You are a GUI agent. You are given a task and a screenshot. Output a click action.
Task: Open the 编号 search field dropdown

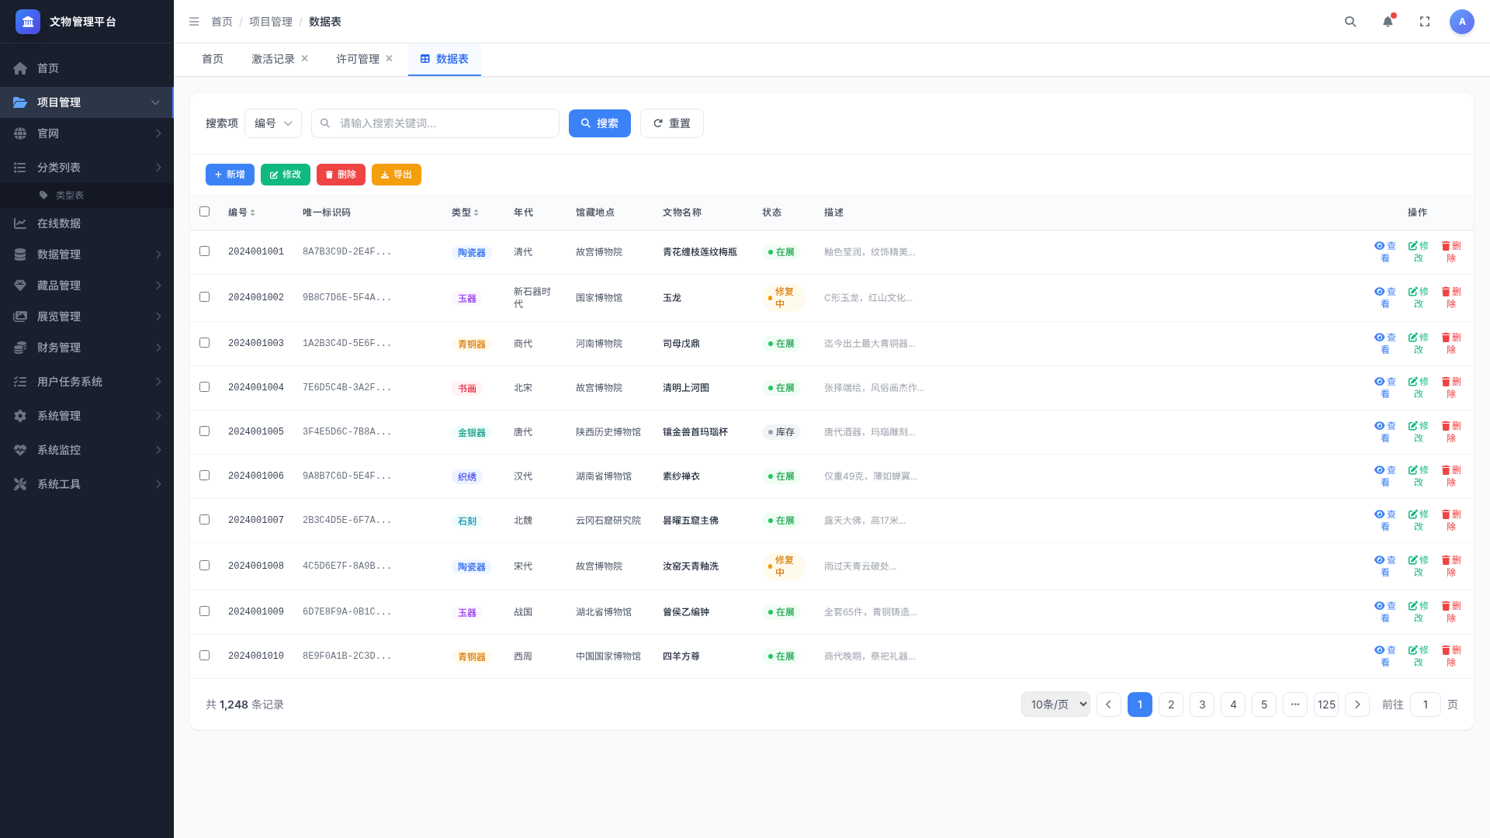point(273,123)
